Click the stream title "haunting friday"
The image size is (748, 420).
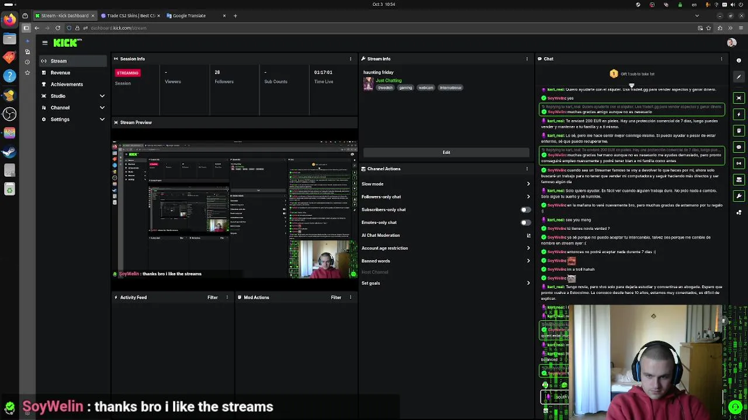(379, 72)
